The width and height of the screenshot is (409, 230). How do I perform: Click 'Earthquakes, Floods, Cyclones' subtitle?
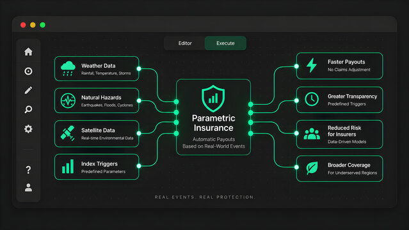pyautogui.click(x=107, y=105)
